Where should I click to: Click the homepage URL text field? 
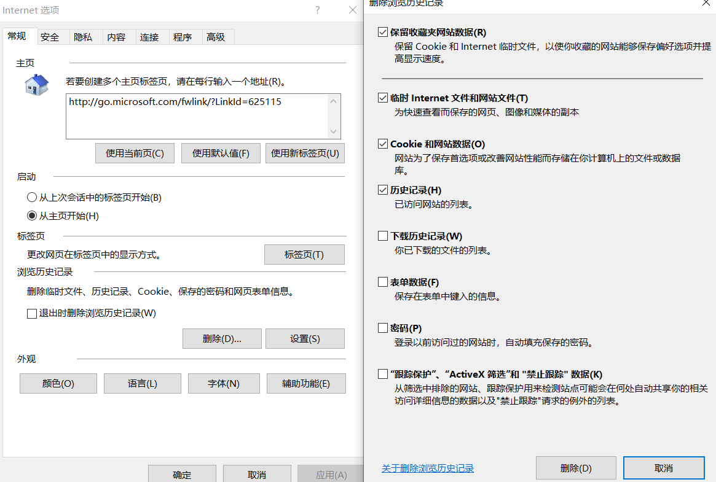tap(197, 115)
